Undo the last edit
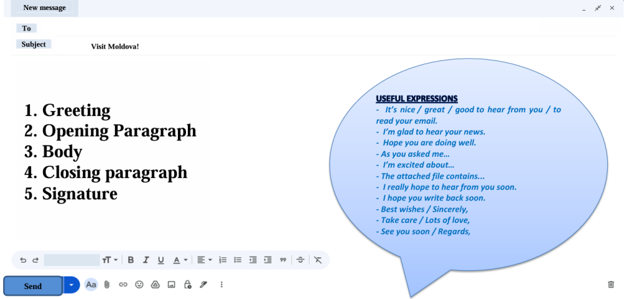 click(23, 260)
